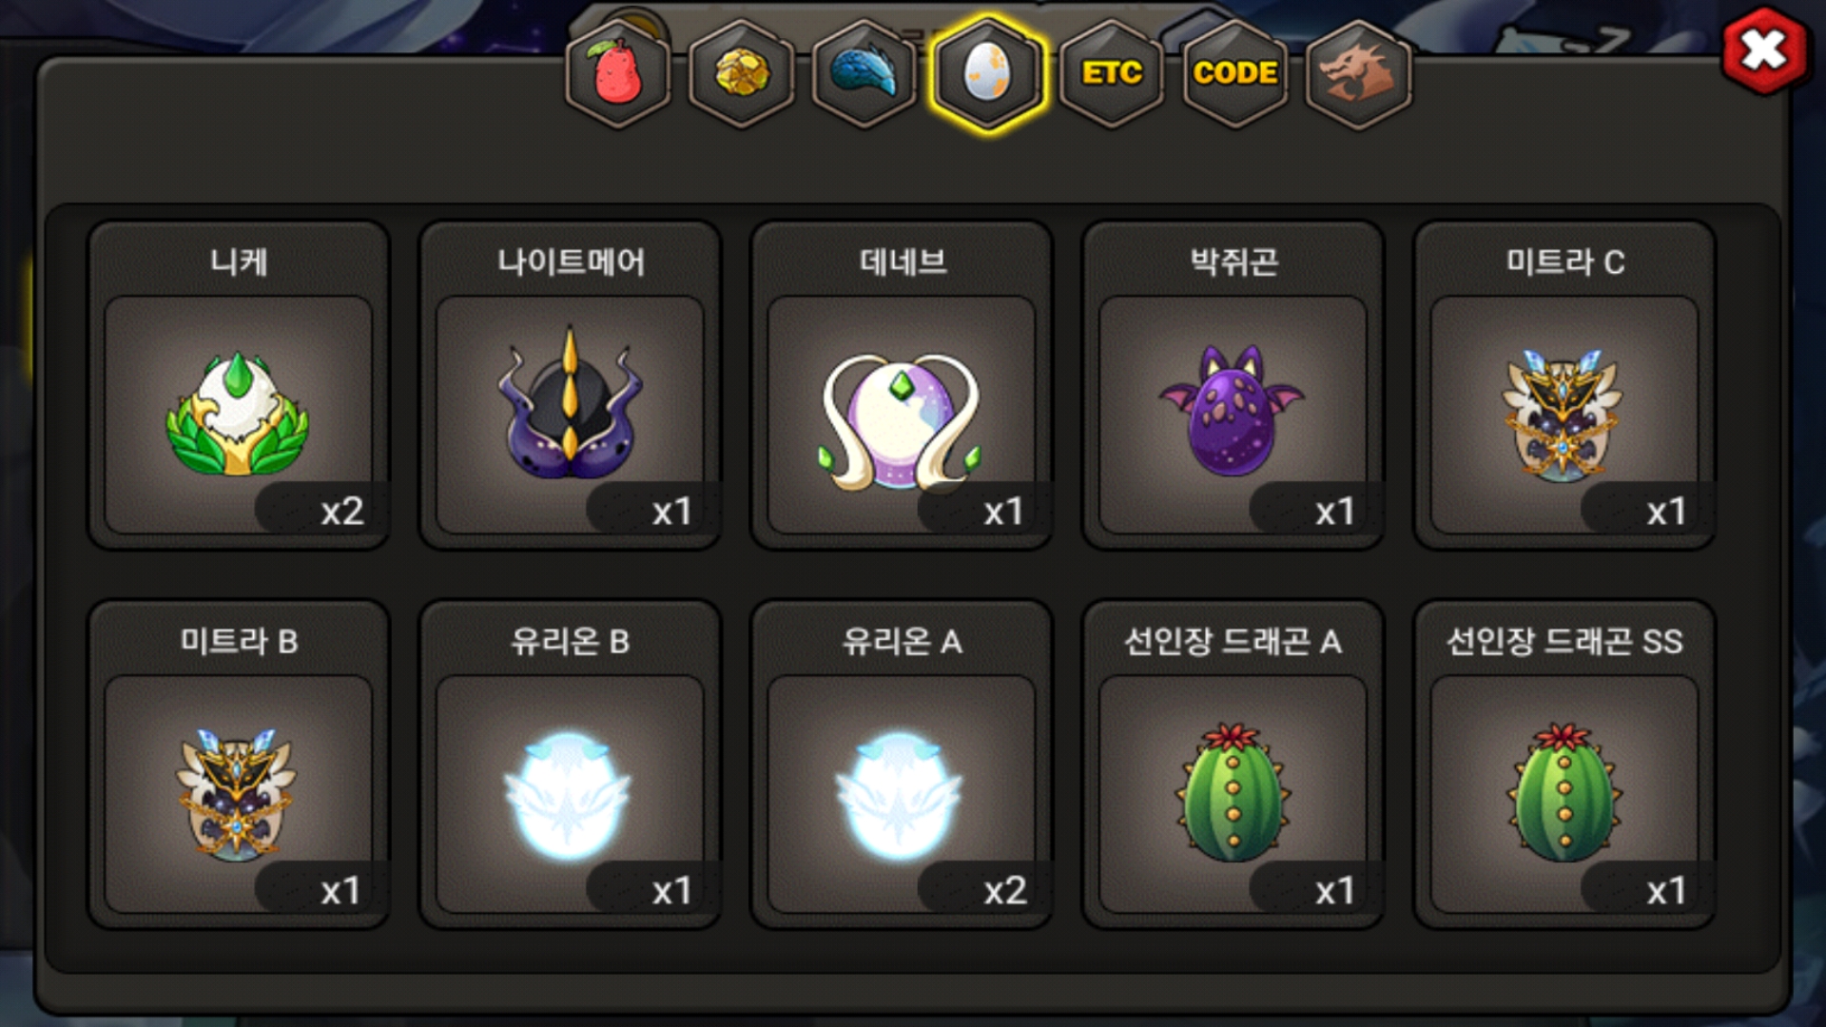This screenshot has height=1027, width=1826.
Task: Open the red fruit food tab
Action: [x=618, y=73]
